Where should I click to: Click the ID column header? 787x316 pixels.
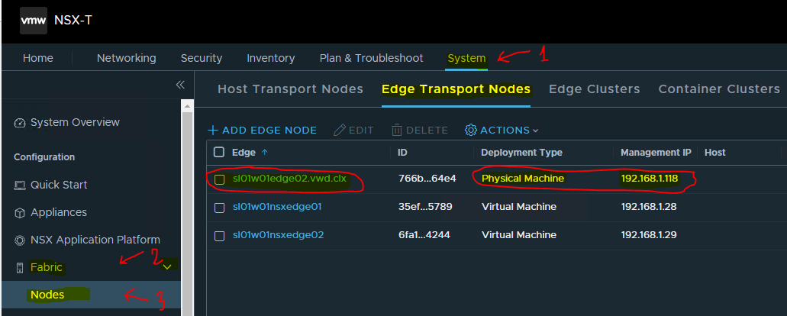[402, 153]
